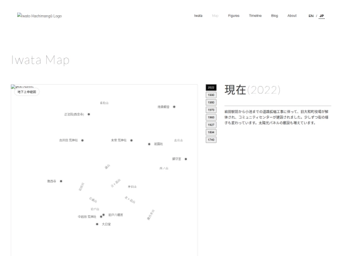Select the 1927 year button
Viewport: 342px width, 256px height.
[211, 125]
